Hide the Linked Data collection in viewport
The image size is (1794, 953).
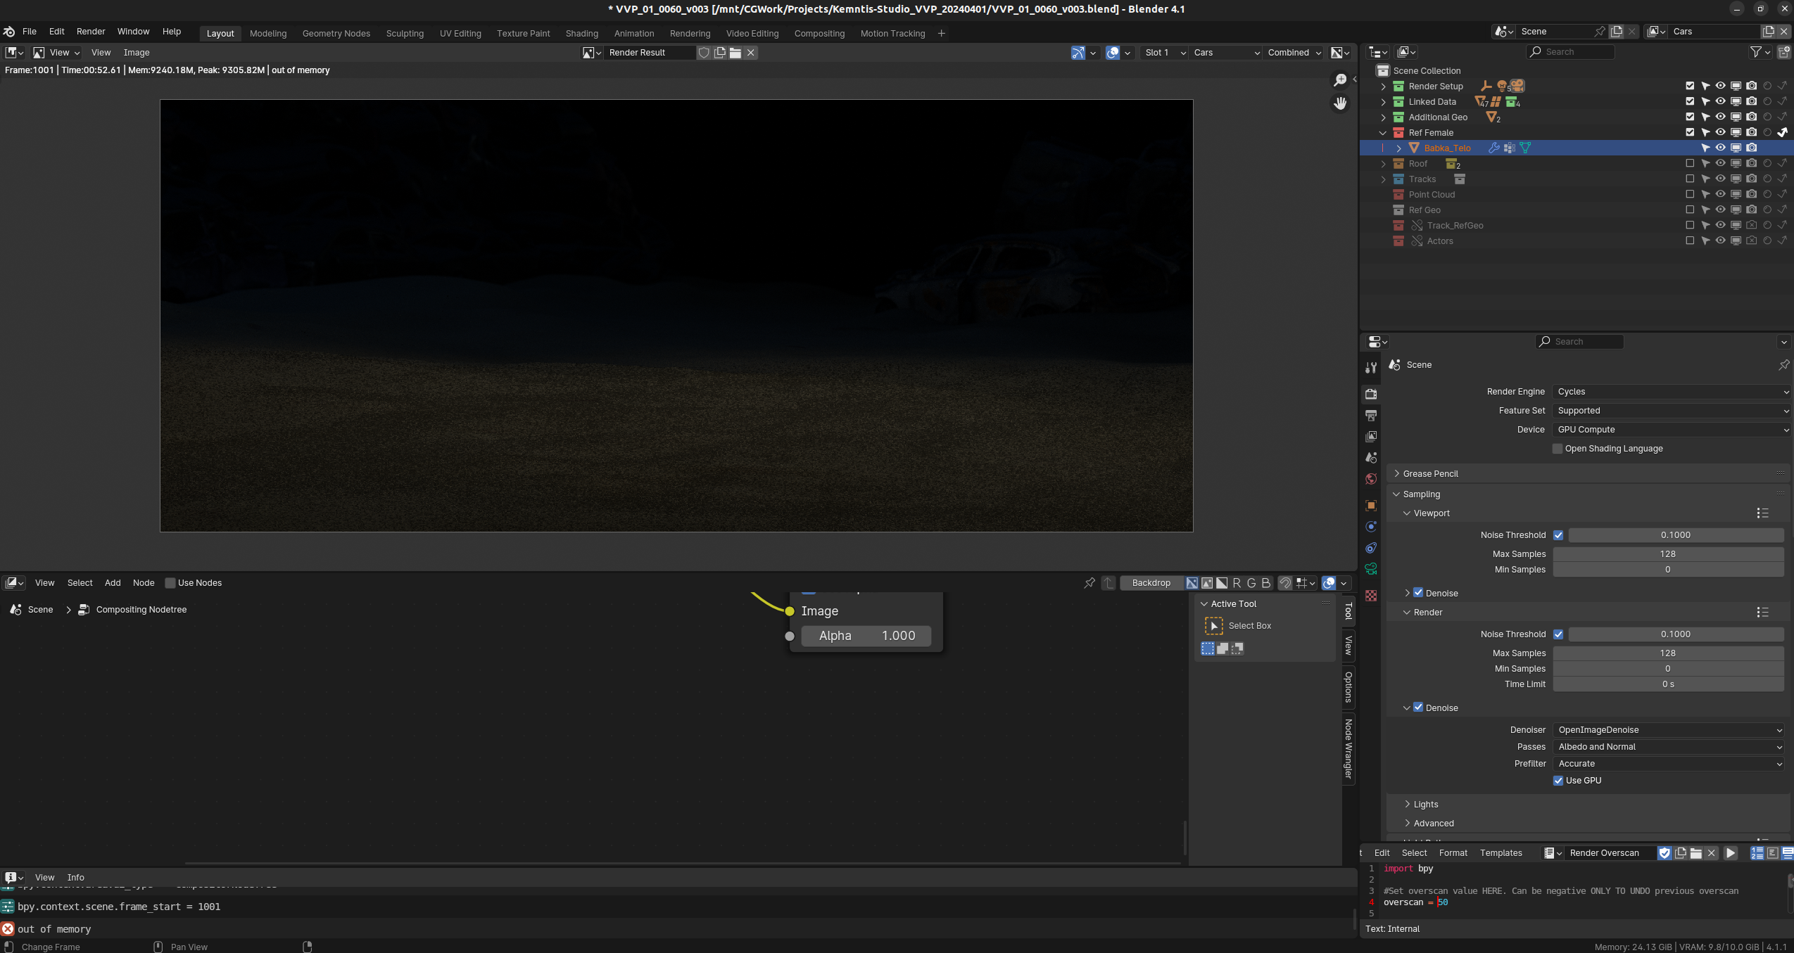click(x=1720, y=101)
